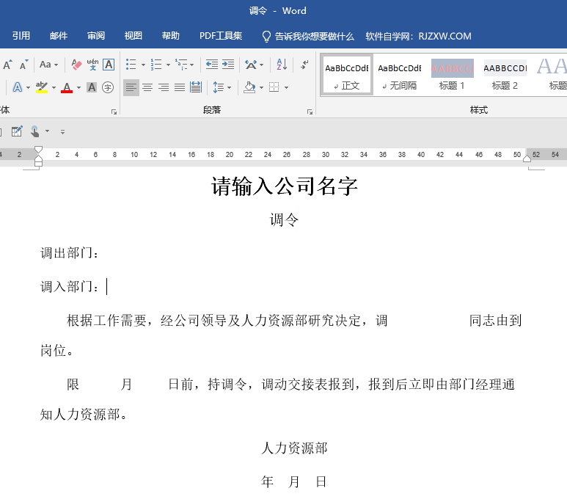This screenshot has width=567, height=499.
Task: Open the Font dialog launcher
Action: (114, 112)
